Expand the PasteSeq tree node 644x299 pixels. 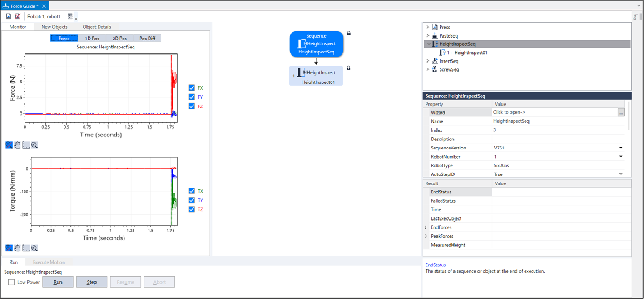click(x=428, y=36)
